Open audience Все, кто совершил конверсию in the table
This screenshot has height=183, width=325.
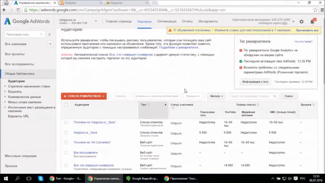[94, 165]
